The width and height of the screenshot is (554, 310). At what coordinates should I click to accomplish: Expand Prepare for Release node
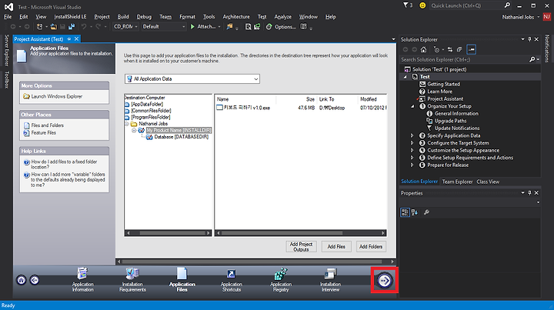click(x=412, y=165)
